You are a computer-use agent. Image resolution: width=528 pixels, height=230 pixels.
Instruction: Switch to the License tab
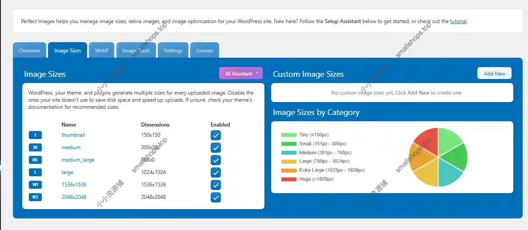coord(205,51)
